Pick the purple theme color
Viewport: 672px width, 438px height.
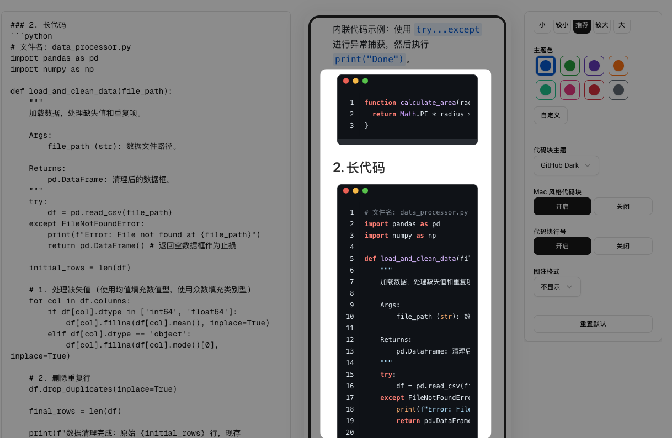pyautogui.click(x=594, y=66)
